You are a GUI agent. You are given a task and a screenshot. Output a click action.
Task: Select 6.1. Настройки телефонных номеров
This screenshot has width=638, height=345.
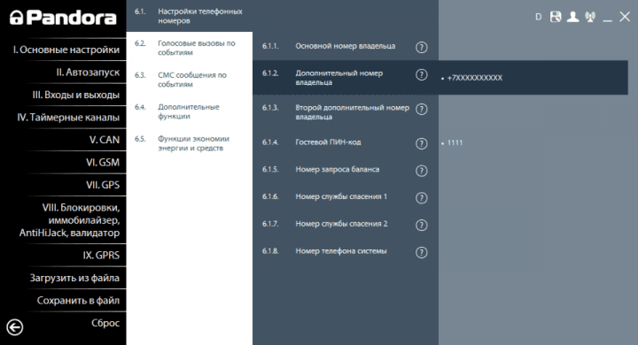tap(190, 16)
